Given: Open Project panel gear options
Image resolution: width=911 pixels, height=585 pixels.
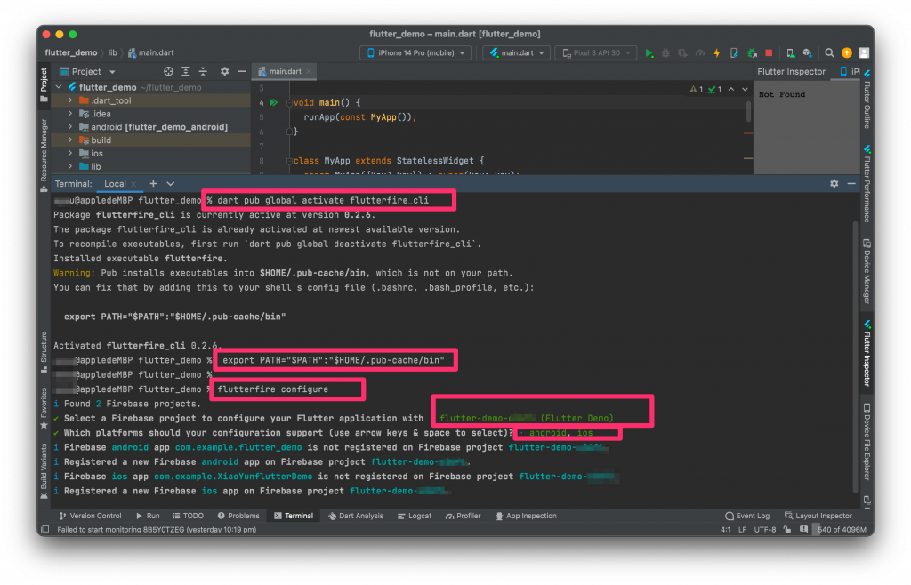Looking at the screenshot, I should tap(224, 71).
